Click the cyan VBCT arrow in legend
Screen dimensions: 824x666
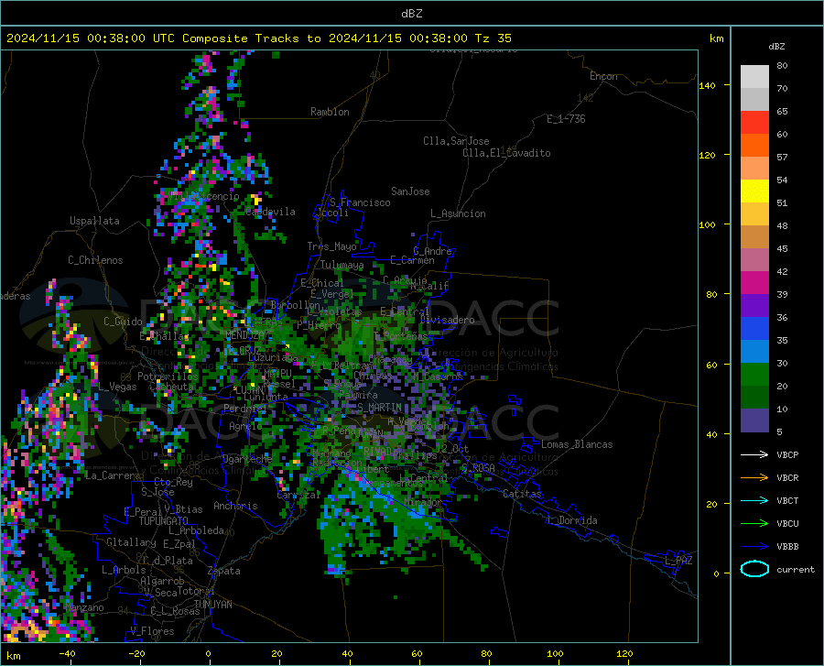point(754,500)
